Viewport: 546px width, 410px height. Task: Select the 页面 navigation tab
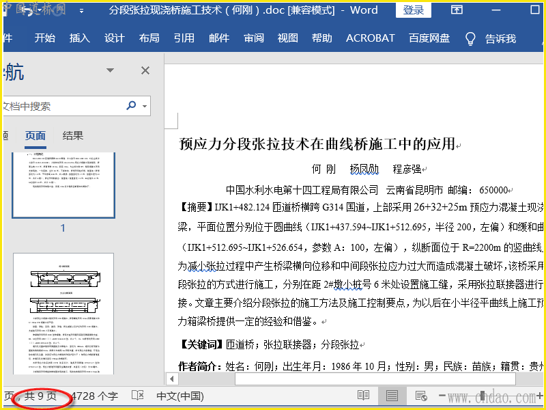click(35, 135)
